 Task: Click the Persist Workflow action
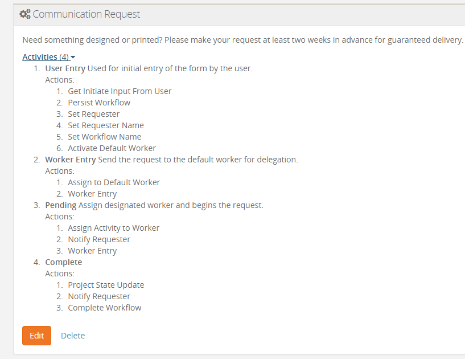click(99, 103)
